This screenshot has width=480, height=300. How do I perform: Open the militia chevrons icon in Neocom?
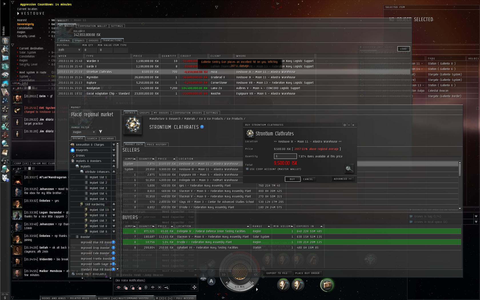coord(5,135)
